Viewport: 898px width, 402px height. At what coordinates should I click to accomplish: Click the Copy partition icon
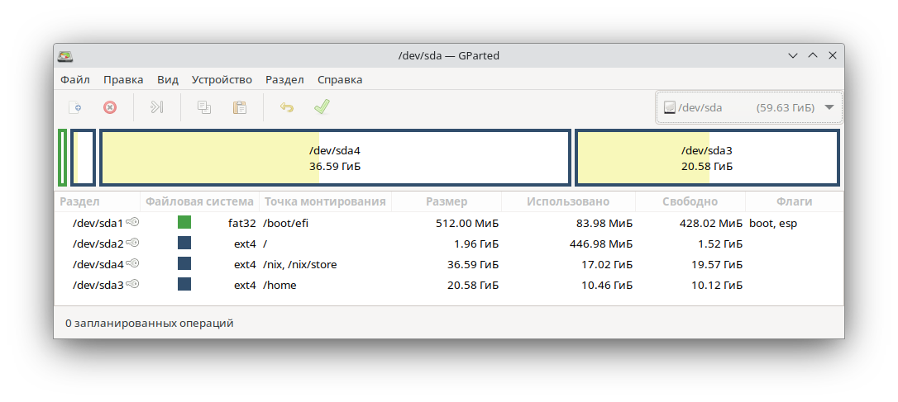coord(204,107)
